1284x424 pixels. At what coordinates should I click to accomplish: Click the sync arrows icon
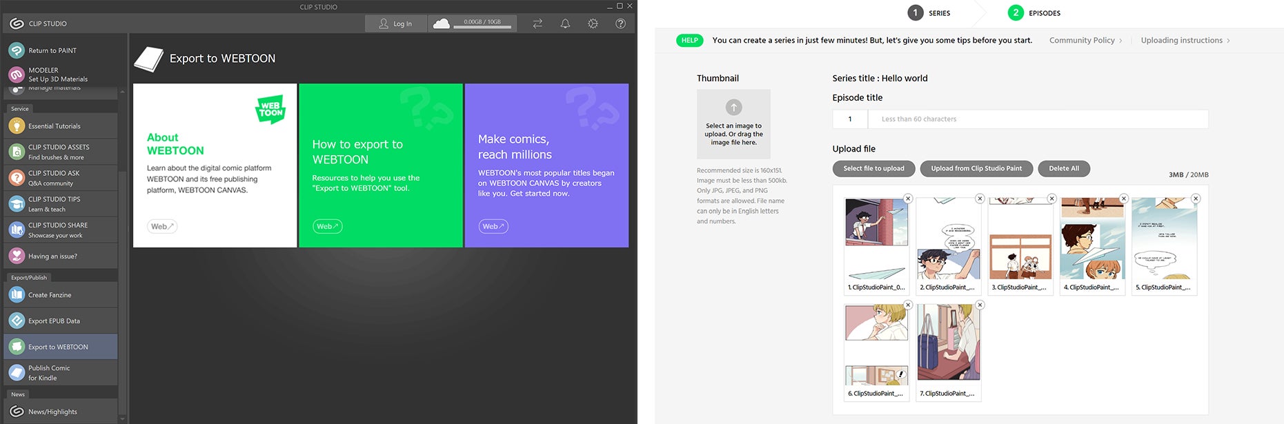[x=537, y=23]
